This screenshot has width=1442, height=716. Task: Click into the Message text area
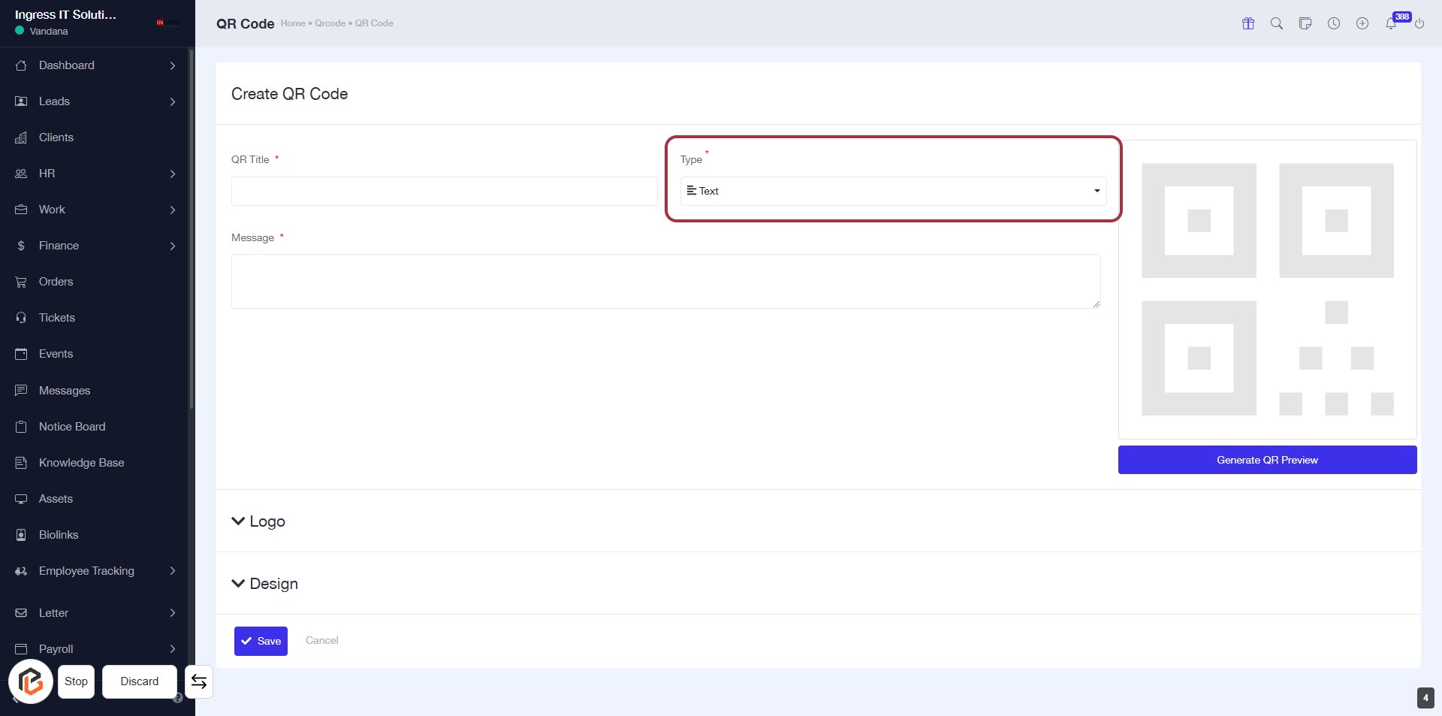coord(665,281)
